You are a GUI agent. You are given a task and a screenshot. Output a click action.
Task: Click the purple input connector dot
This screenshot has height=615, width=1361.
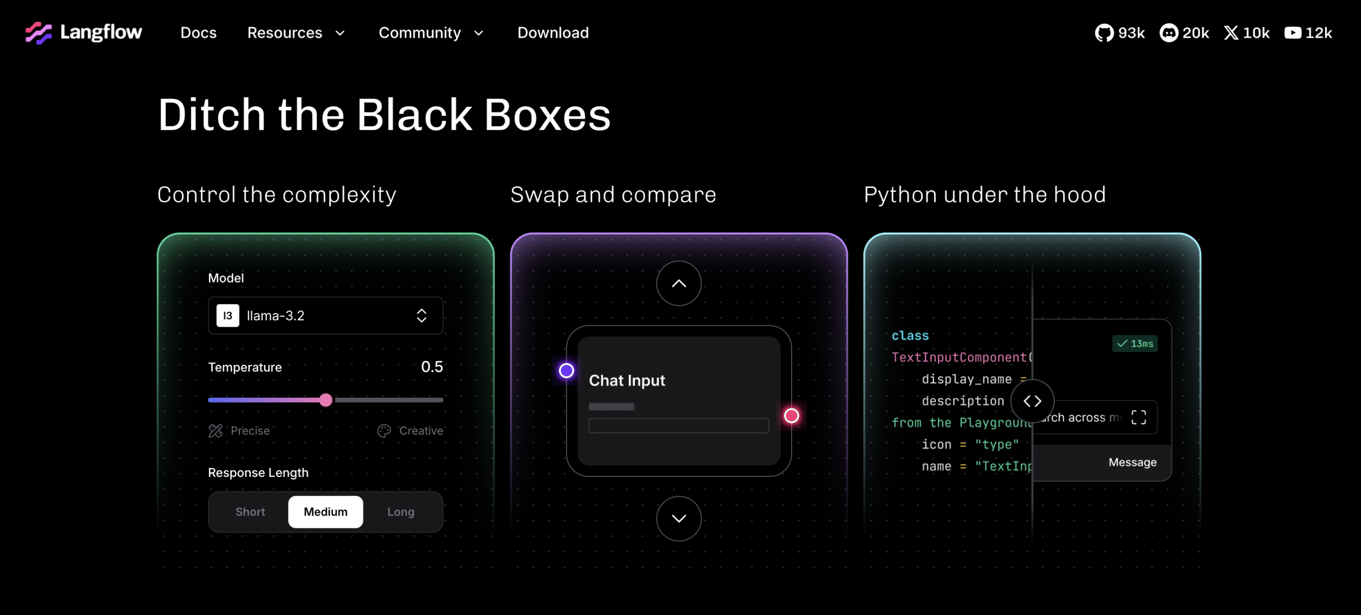566,370
